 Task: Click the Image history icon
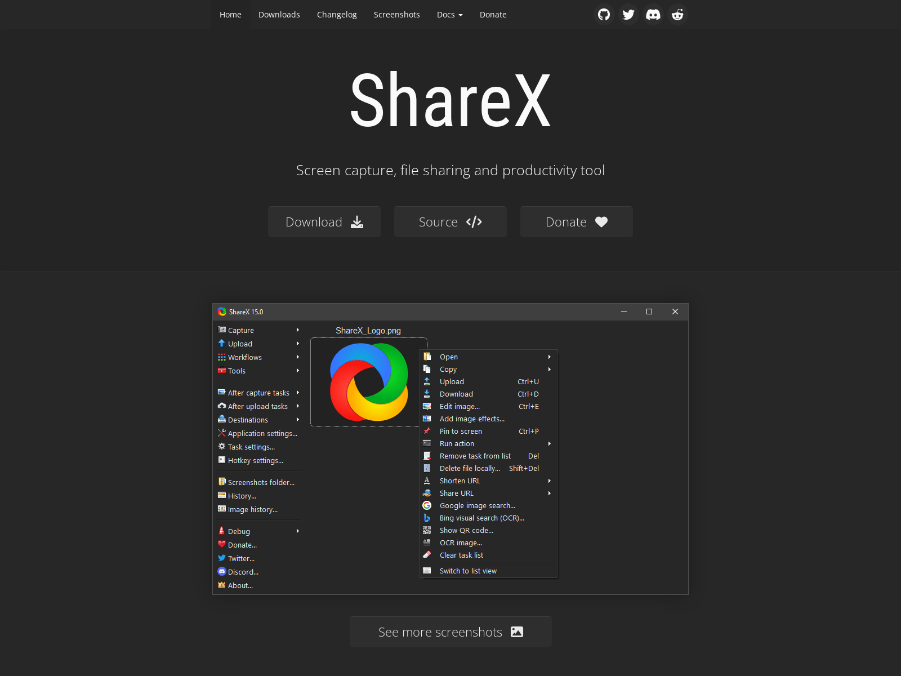(x=222, y=509)
